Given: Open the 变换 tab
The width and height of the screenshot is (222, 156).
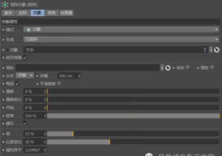Looking at the screenshot, I should 51,13.
